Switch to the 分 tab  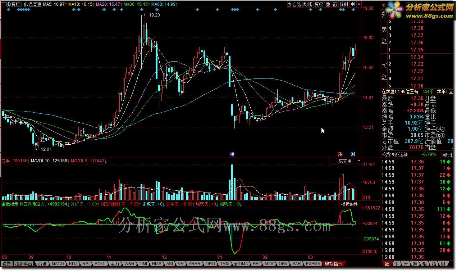406,264
